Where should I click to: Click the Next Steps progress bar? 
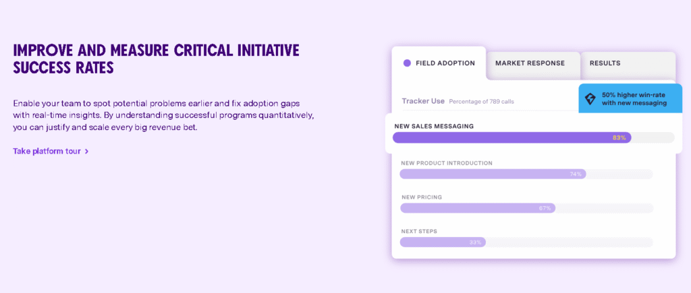tap(442, 242)
